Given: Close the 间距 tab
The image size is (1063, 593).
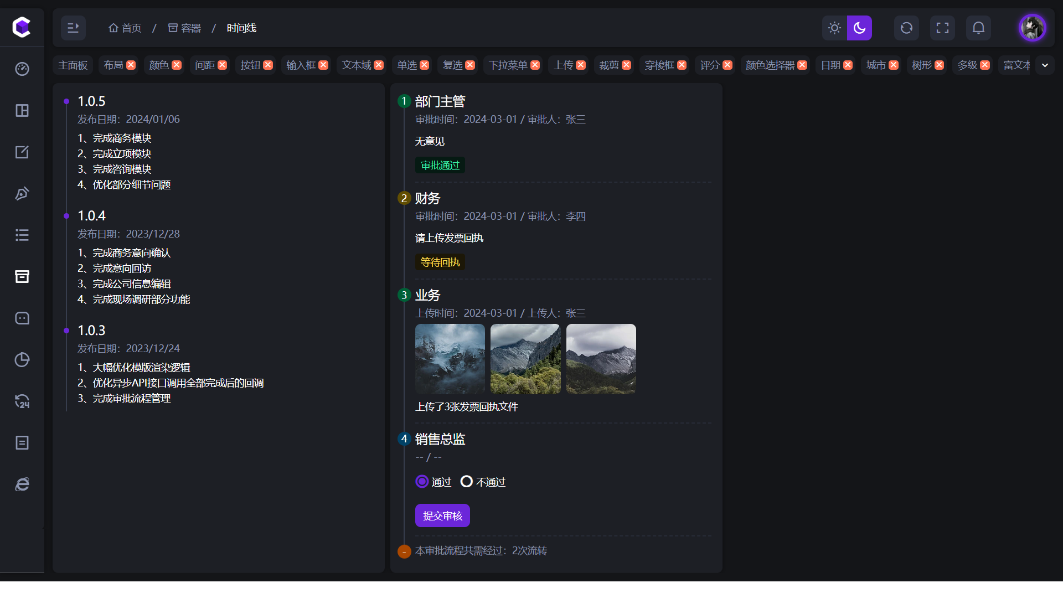Looking at the screenshot, I should [223, 65].
